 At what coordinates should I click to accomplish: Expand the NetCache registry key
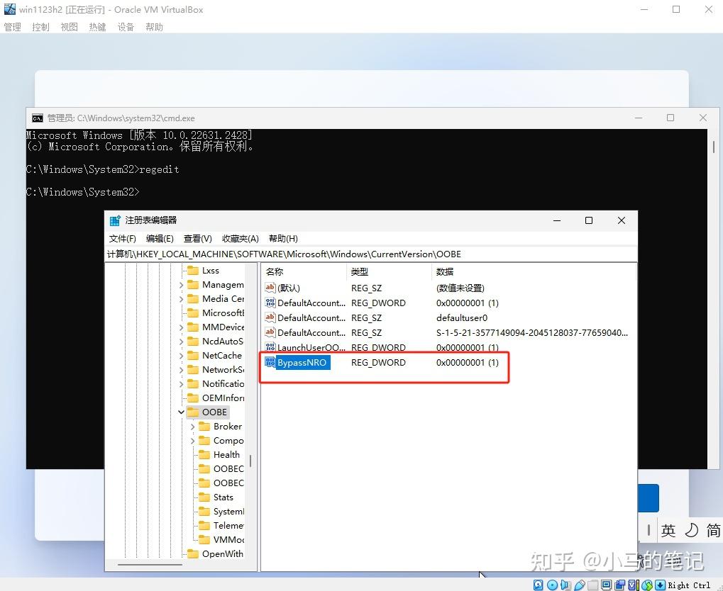pyautogui.click(x=182, y=355)
